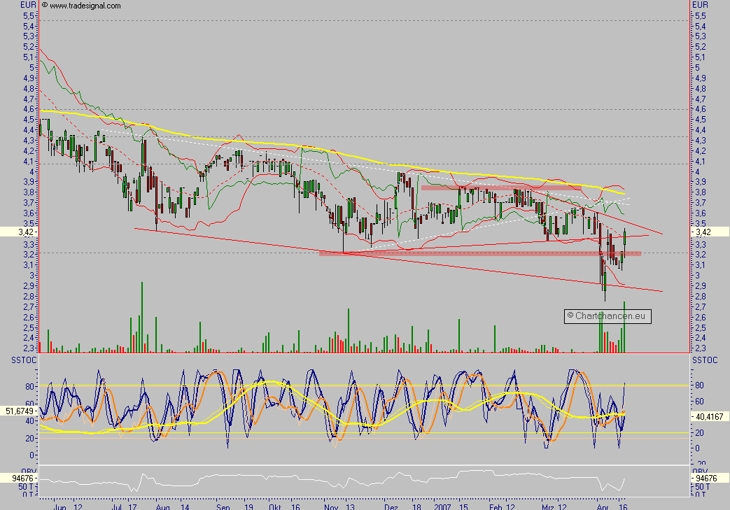This screenshot has width=730, height=510.
Task: Click the EUR currency label at top left
Action: 28,5
